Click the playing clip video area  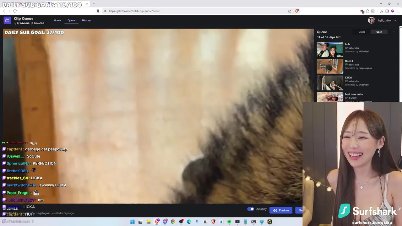(x=158, y=116)
